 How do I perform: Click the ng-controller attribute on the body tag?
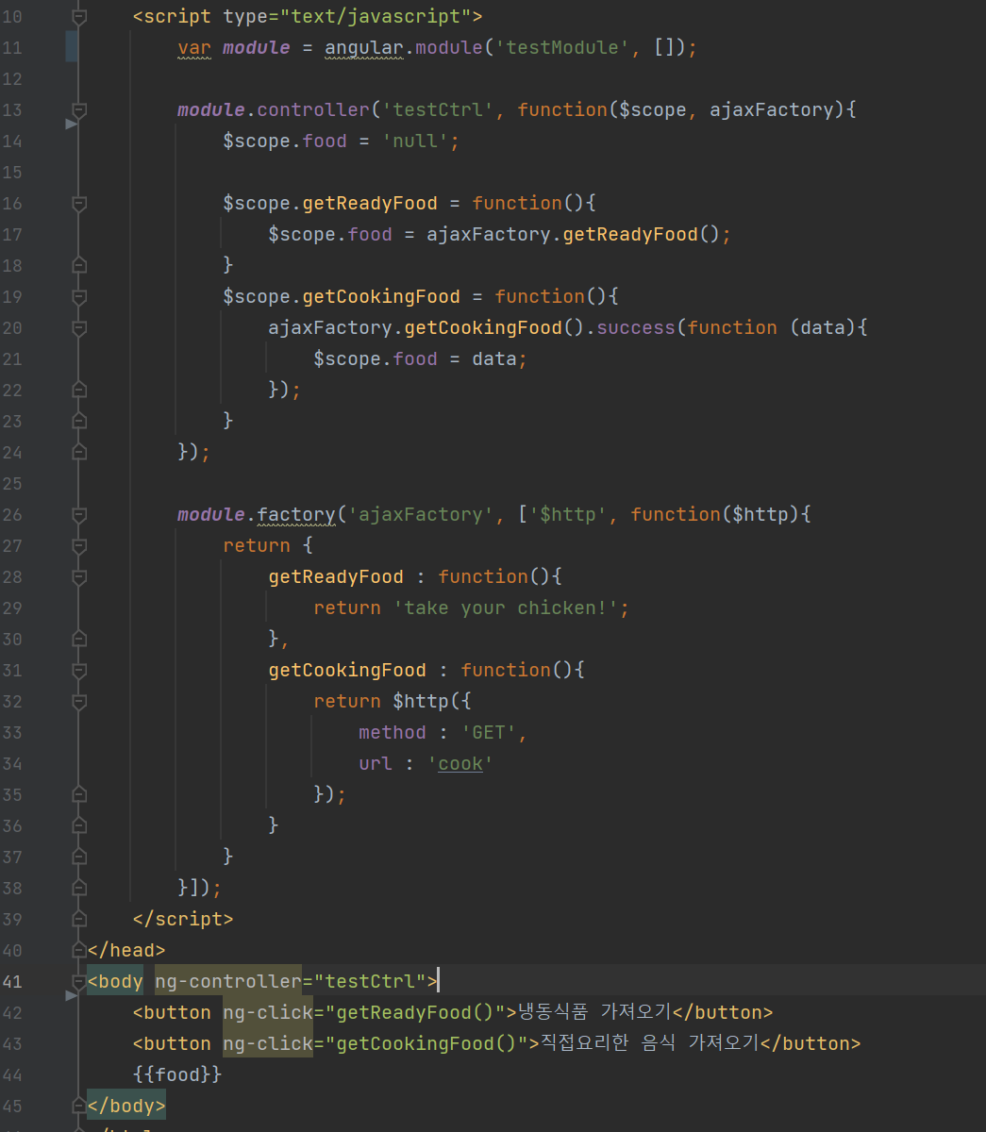coord(227,981)
